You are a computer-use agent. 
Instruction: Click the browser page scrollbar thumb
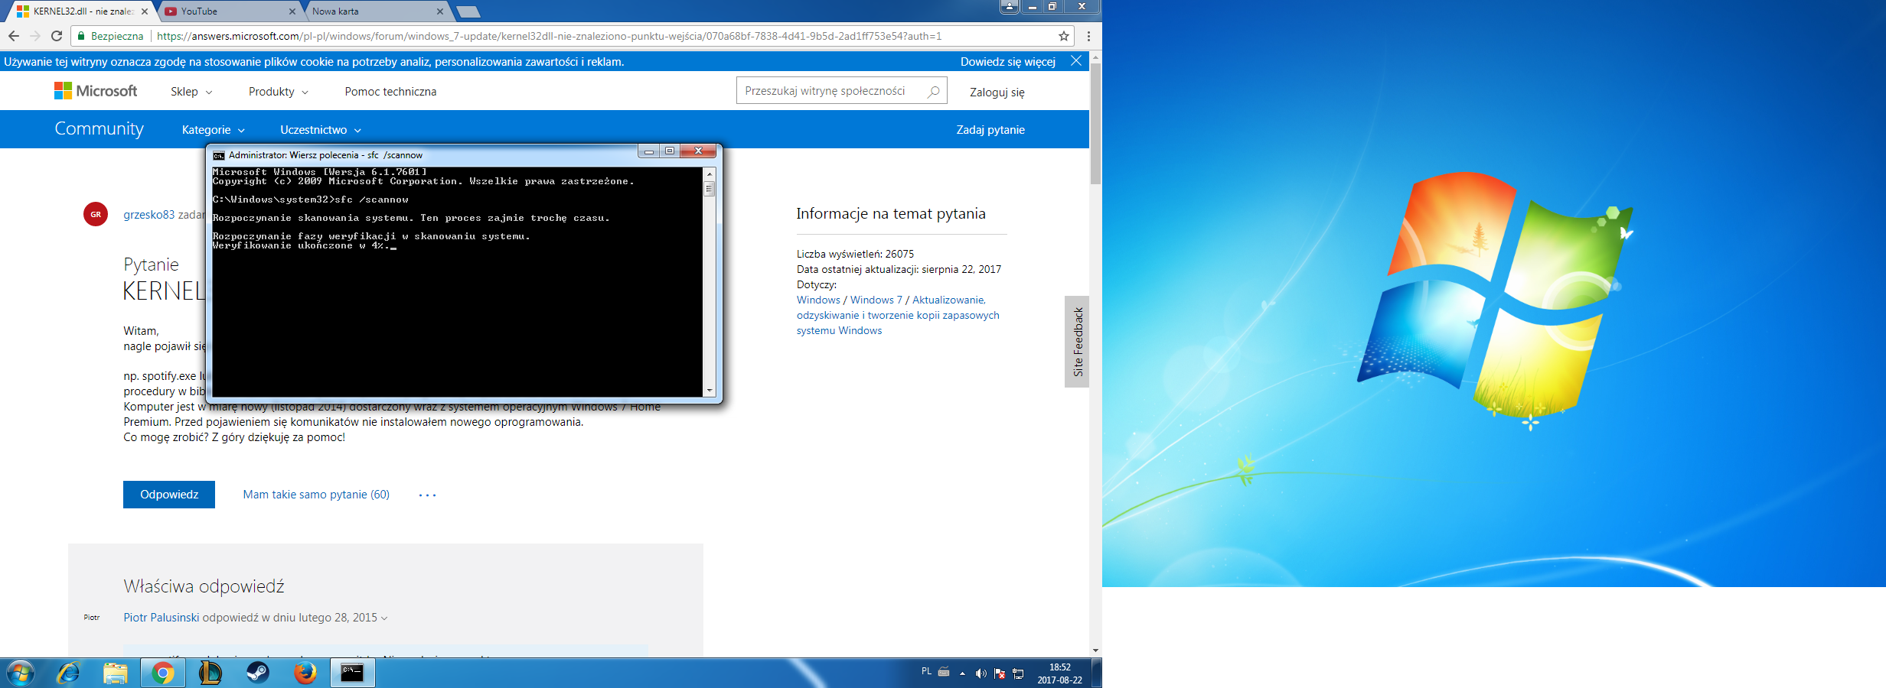(x=1095, y=124)
